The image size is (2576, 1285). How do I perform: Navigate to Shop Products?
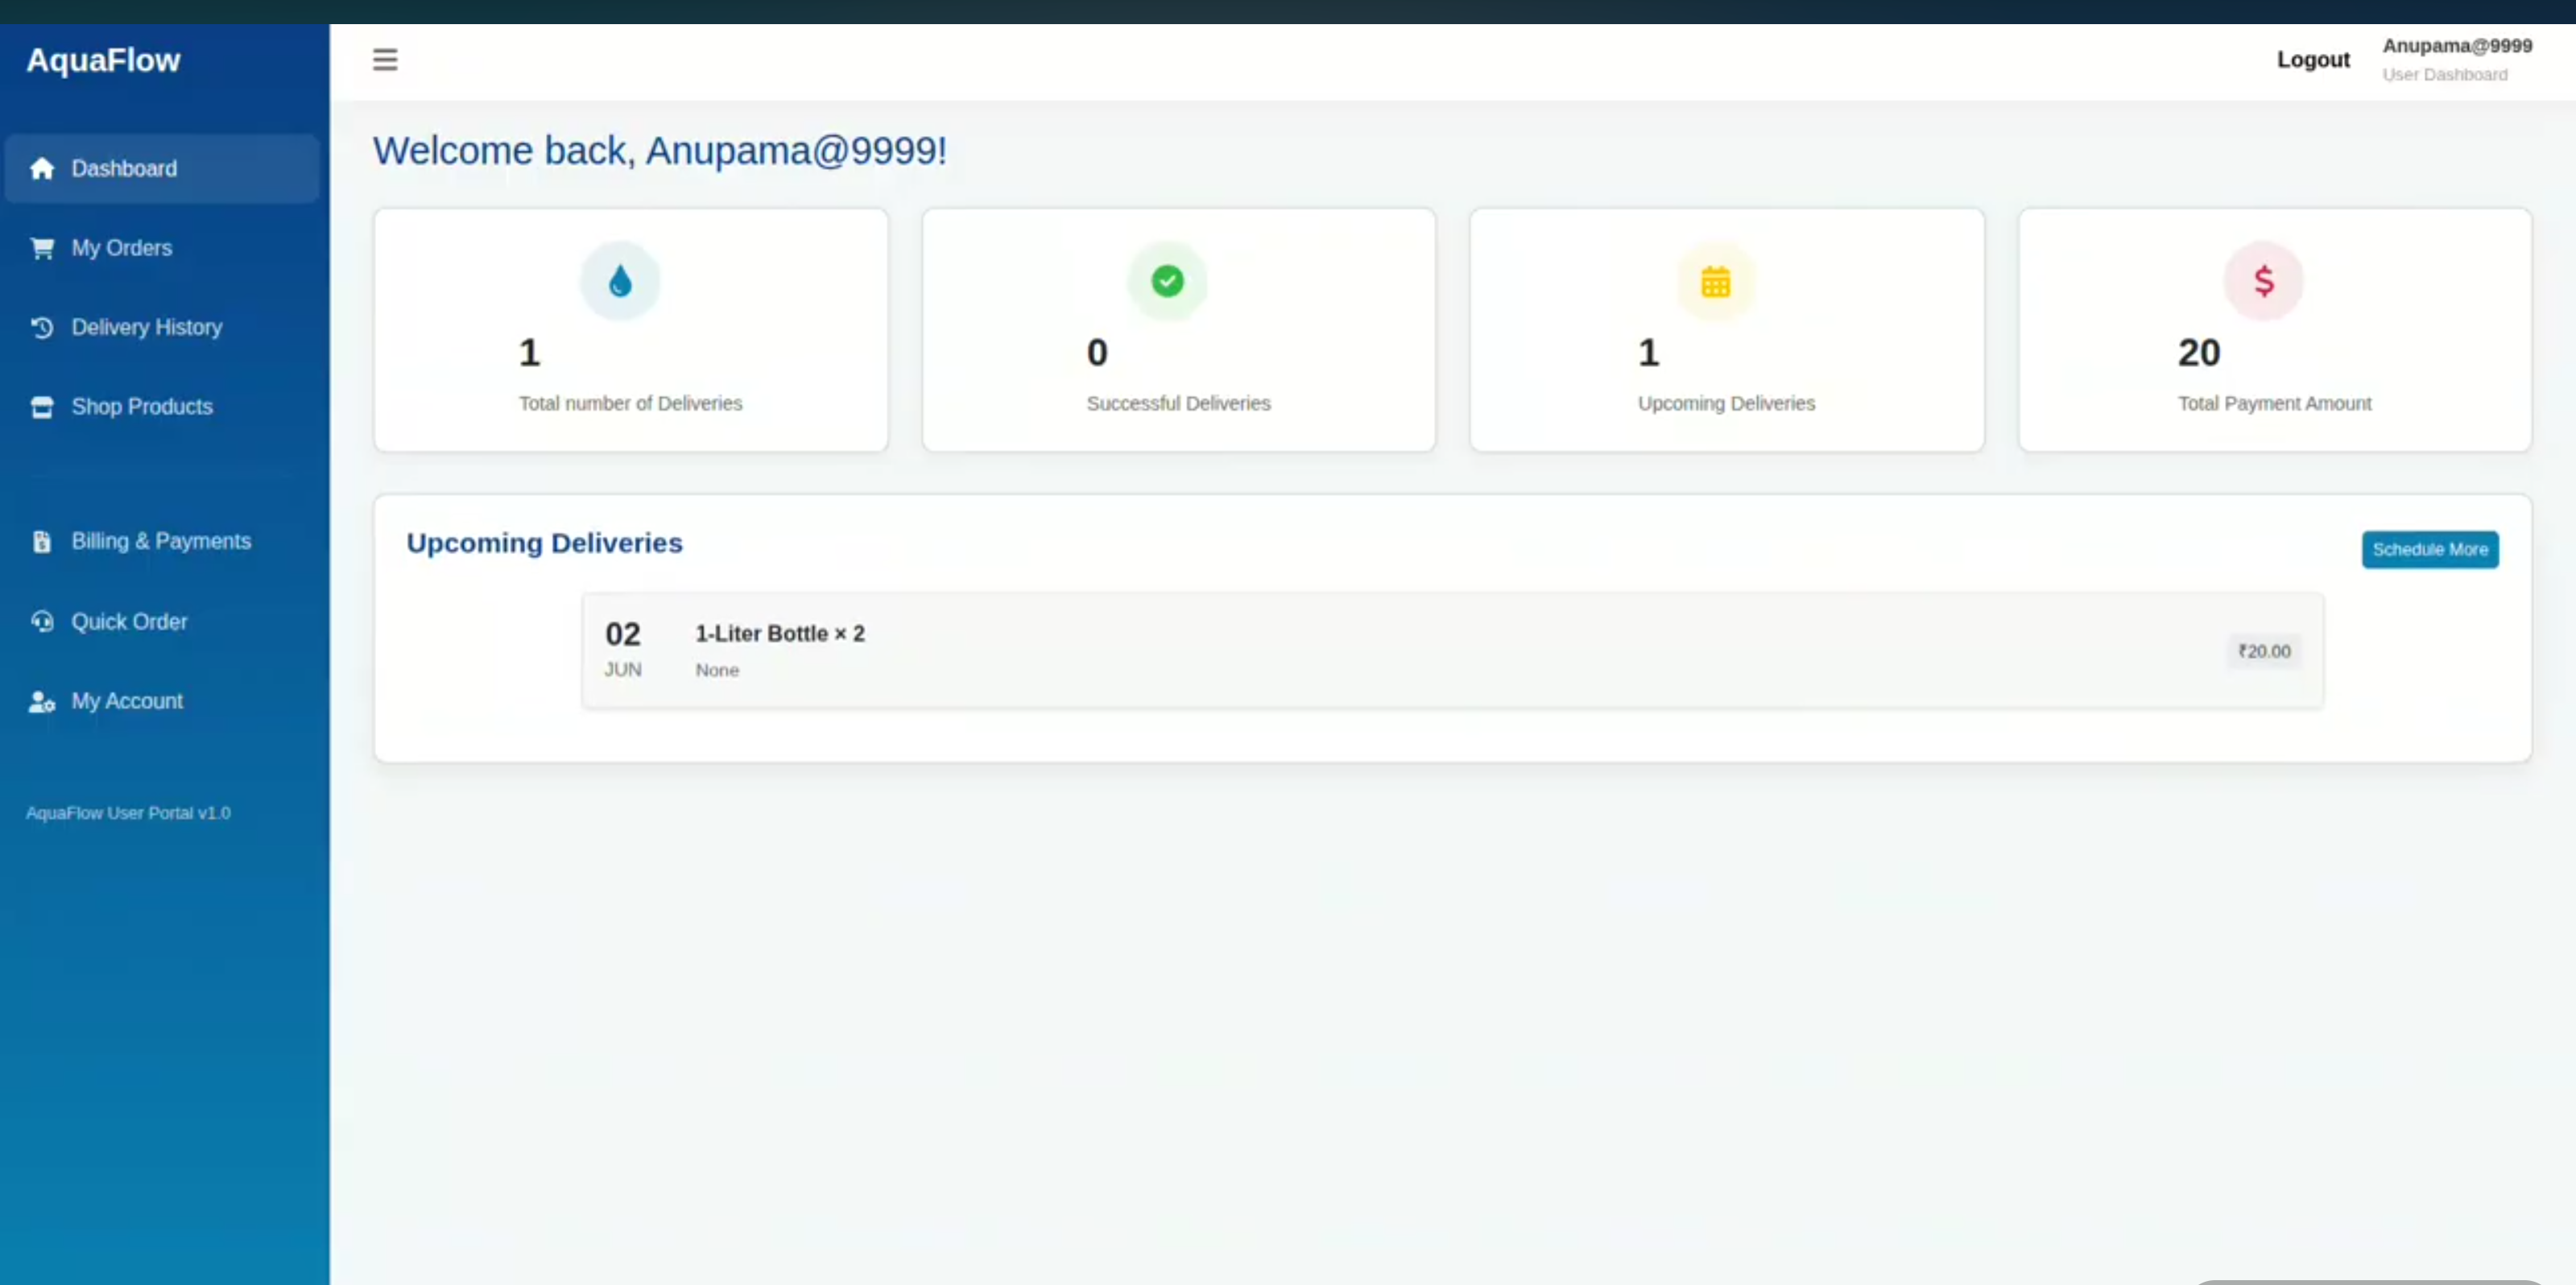tap(162, 407)
